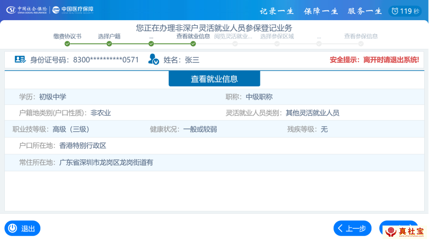Click the 真社宝 logo in the corner
Image resolution: width=429 pixels, height=241 pixels.
(x=405, y=231)
